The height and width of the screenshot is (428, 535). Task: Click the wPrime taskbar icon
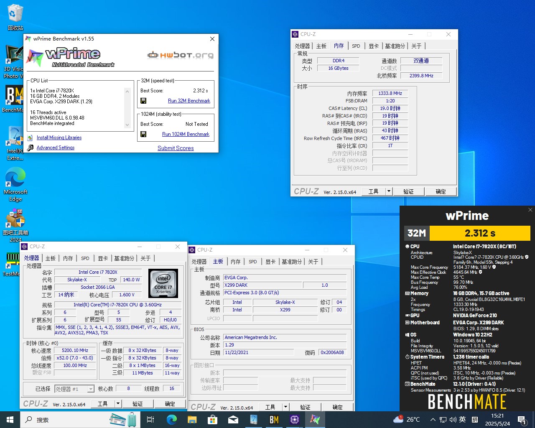pyautogui.click(x=315, y=420)
